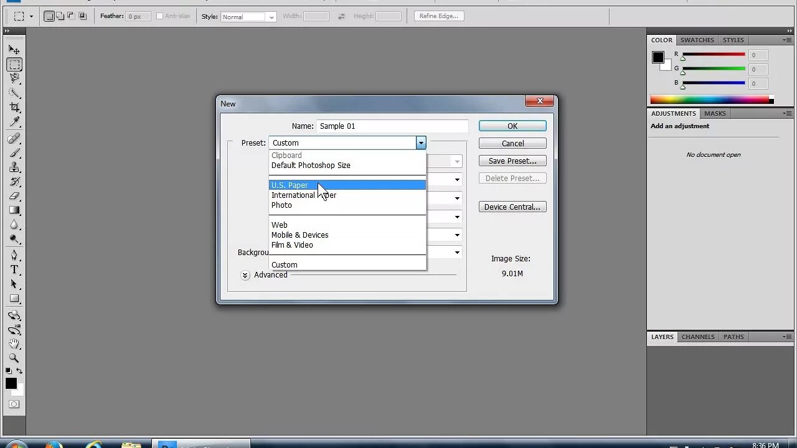
Task: Choose Mobile & Devices preset
Action: point(347,235)
